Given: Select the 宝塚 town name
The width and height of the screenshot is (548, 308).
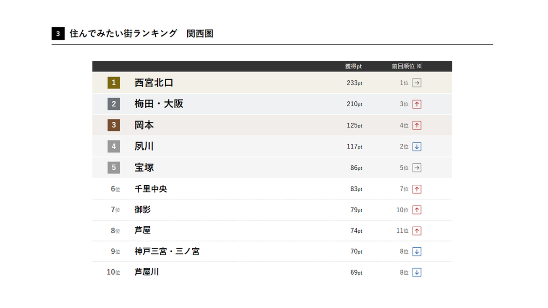Looking at the screenshot, I should coord(144,167).
